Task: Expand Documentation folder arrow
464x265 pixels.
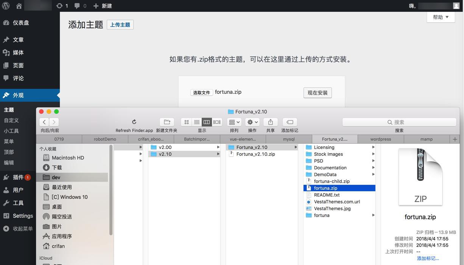Action: click(373, 168)
